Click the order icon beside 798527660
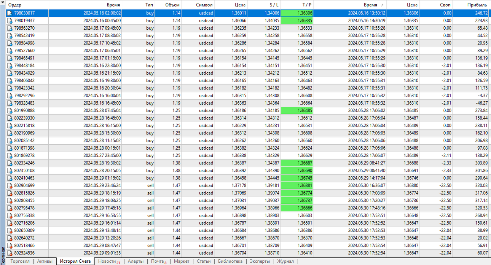This screenshot has height=265, width=491. pyautogui.click(x=10, y=51)
